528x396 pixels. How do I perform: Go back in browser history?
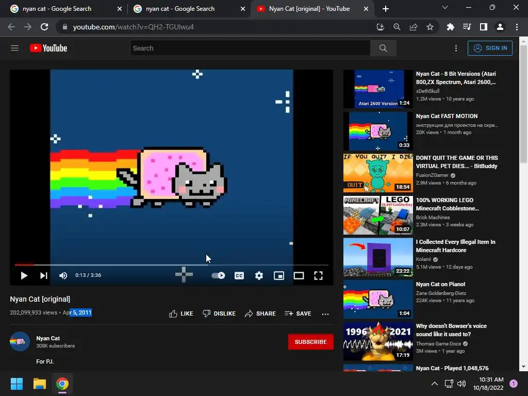(x=11, y=27)
